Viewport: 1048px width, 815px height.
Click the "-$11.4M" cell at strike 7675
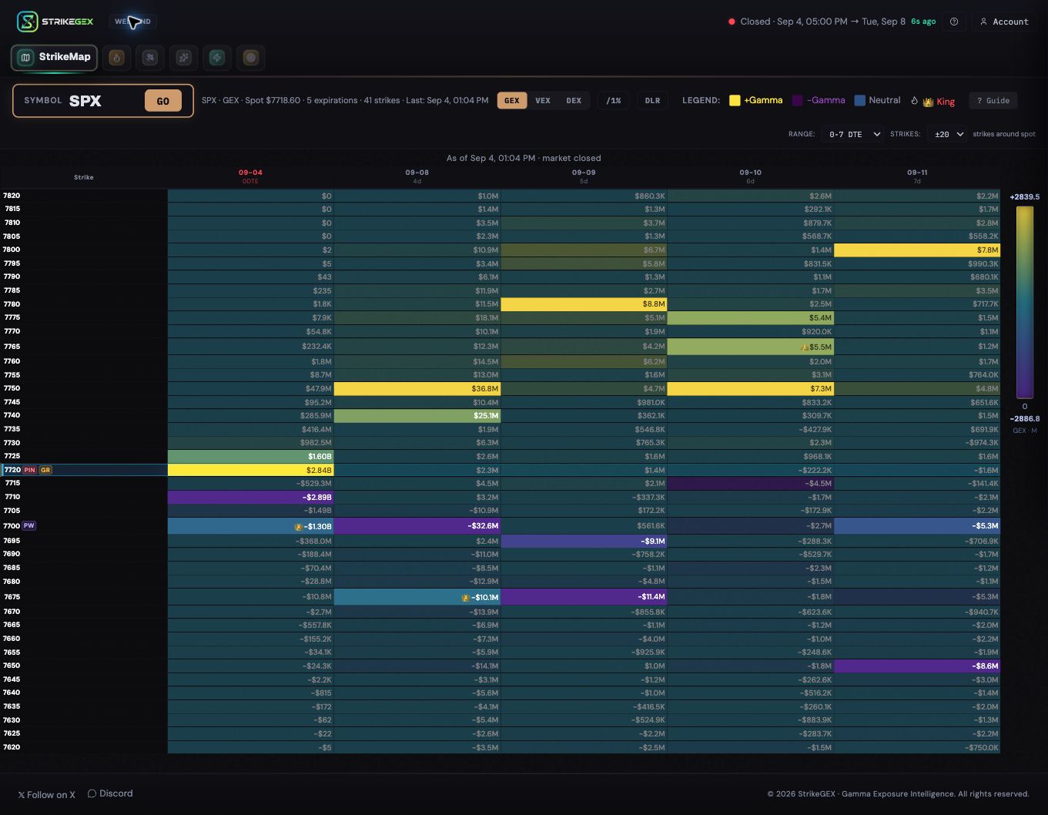pyautogui.click(x=584, y=597)
